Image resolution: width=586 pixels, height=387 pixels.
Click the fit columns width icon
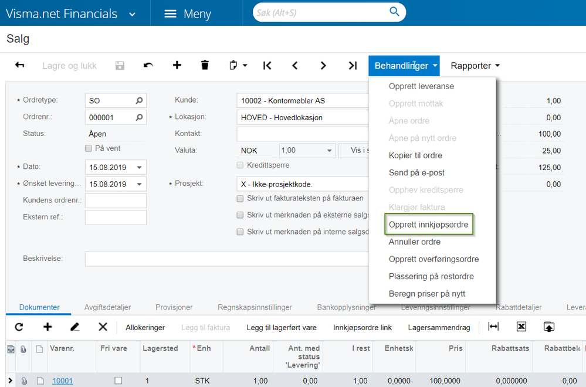coord(493,327)
